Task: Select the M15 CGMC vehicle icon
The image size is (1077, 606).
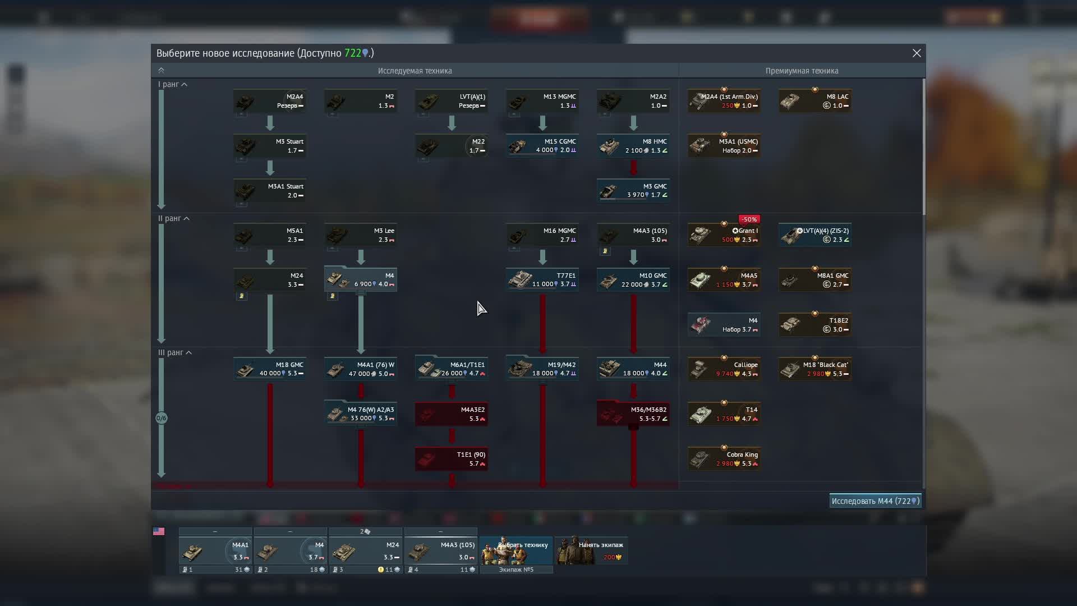Action: coord(519,146)
